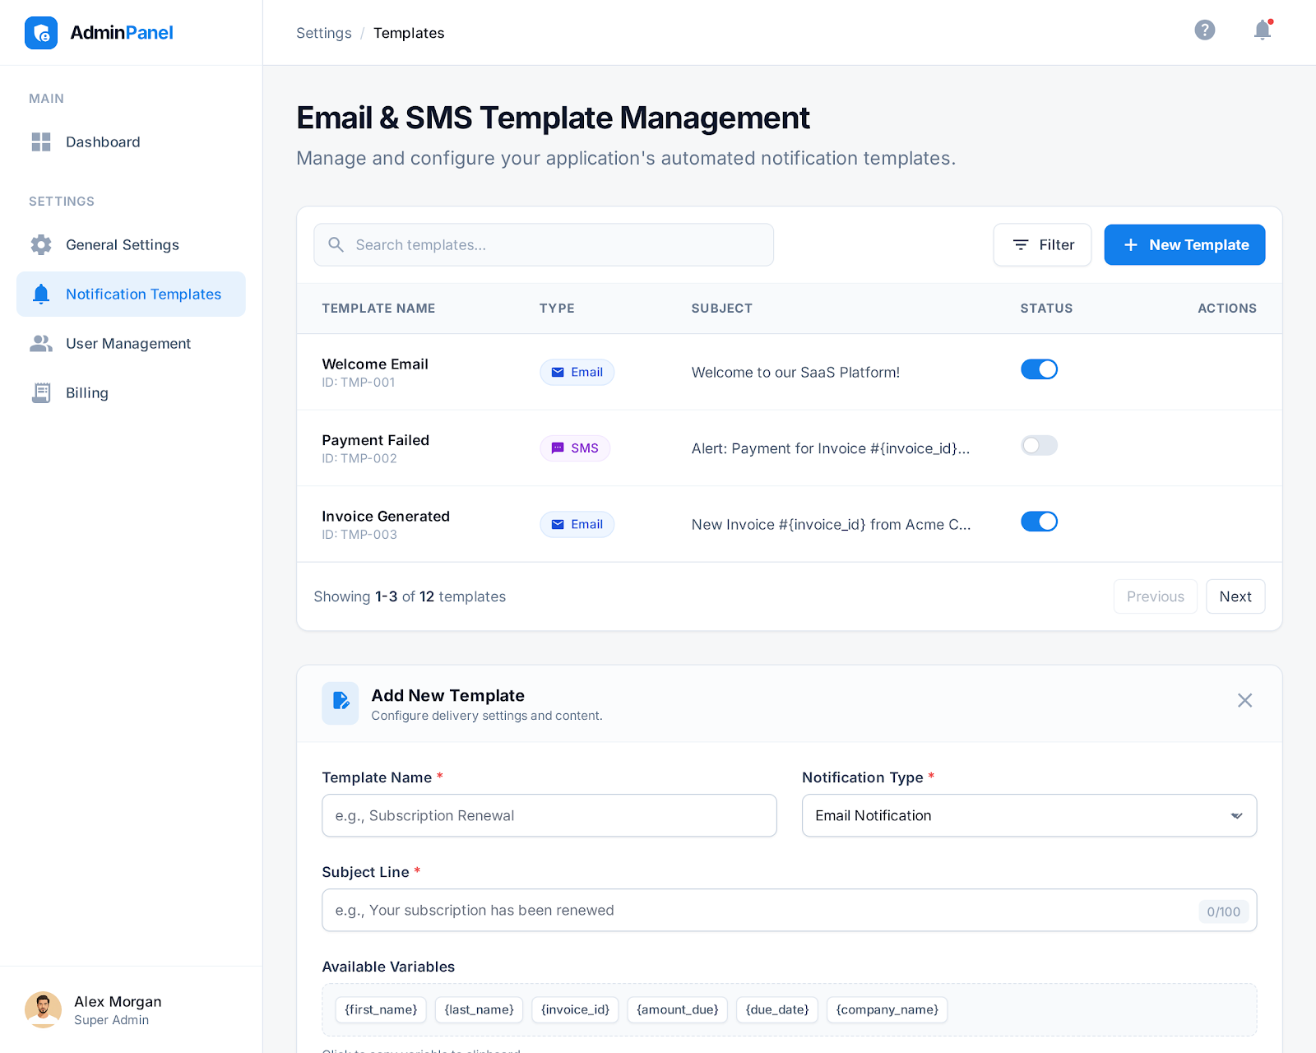Disable the Welcome Email template toggle
Screen dimensions: 1316x1053
tap(1039, 370)
